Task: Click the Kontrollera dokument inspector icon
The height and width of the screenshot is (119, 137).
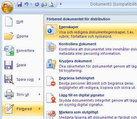Action: point(51,47)
